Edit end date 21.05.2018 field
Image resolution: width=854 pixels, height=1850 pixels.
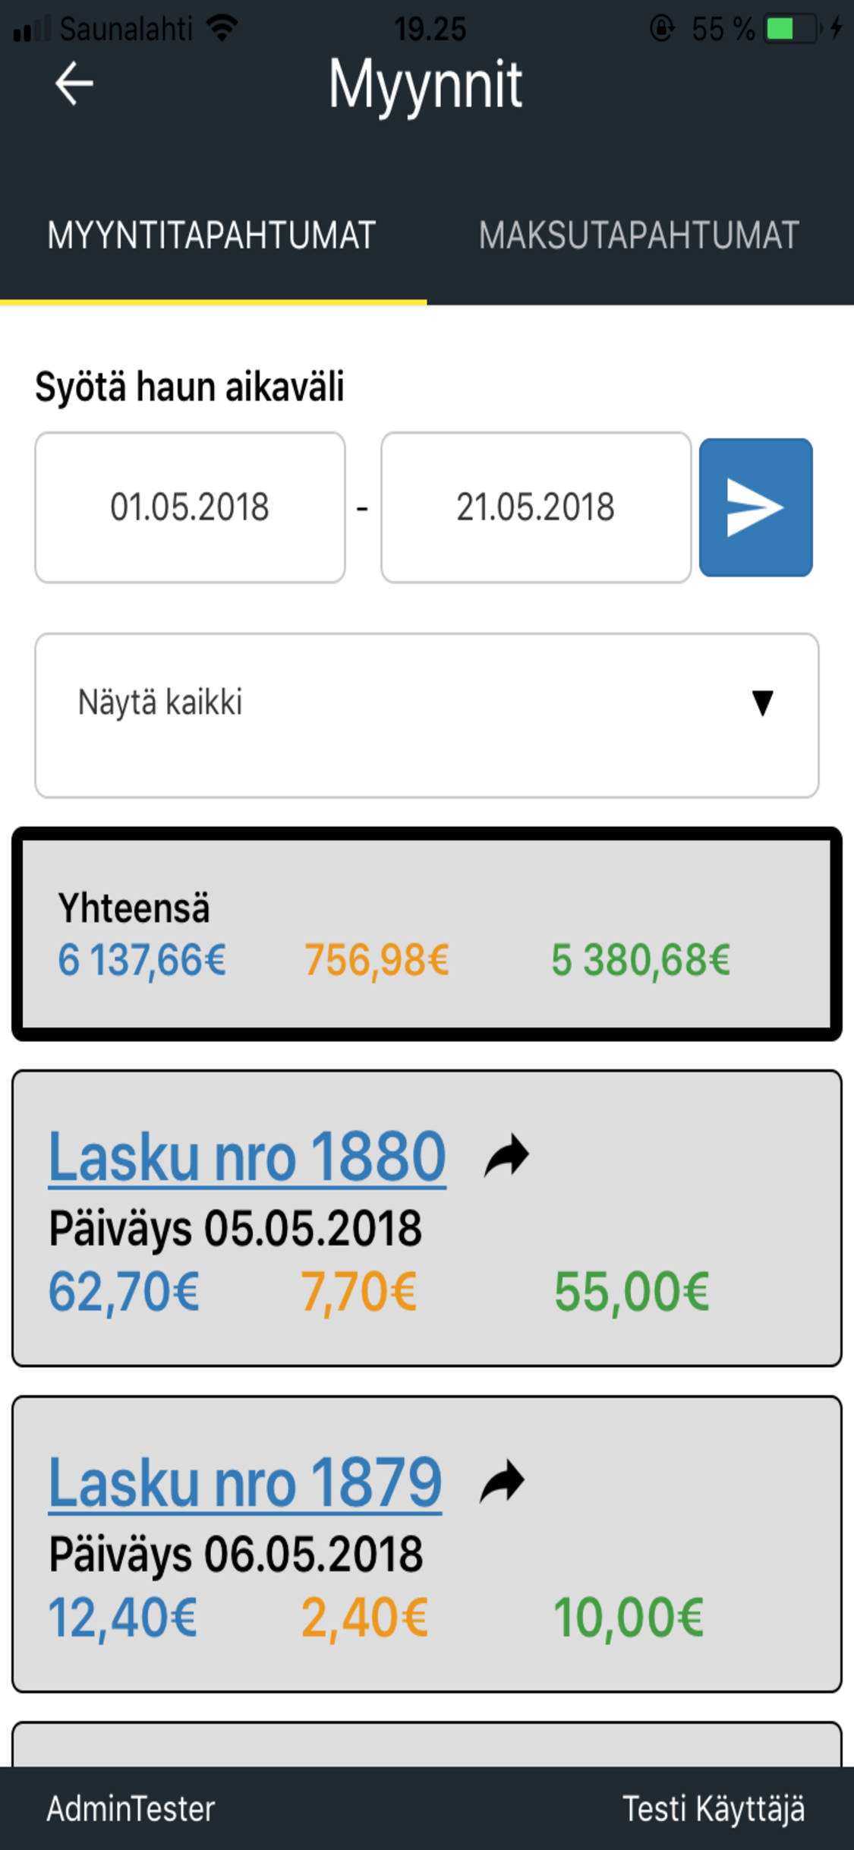(x=536, y=507)
